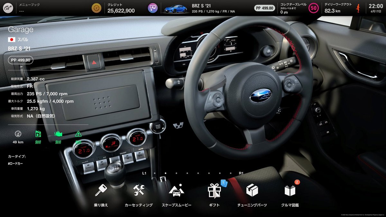
Task: Click the カータイプ: label
Action: click(17, 157)
